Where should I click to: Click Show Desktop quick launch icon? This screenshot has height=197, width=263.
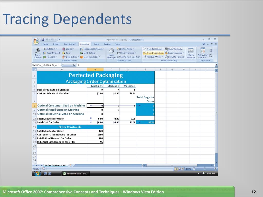click(x=45, y=174)
